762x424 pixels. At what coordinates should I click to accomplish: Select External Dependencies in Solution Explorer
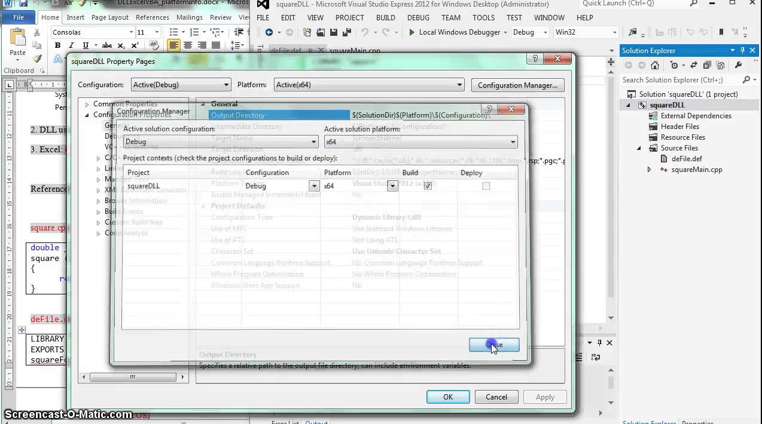click(x=696, y=116)
